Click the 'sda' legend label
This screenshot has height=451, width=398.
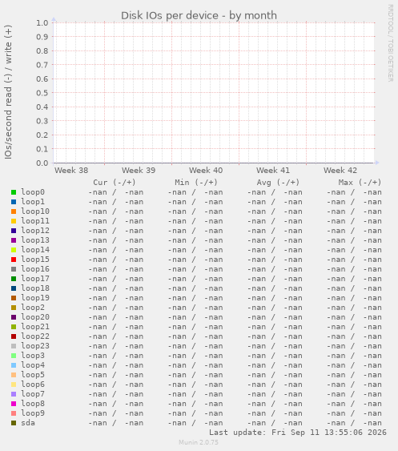tap(28, 423)
